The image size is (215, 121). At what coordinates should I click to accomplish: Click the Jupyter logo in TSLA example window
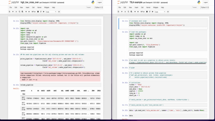123,2
